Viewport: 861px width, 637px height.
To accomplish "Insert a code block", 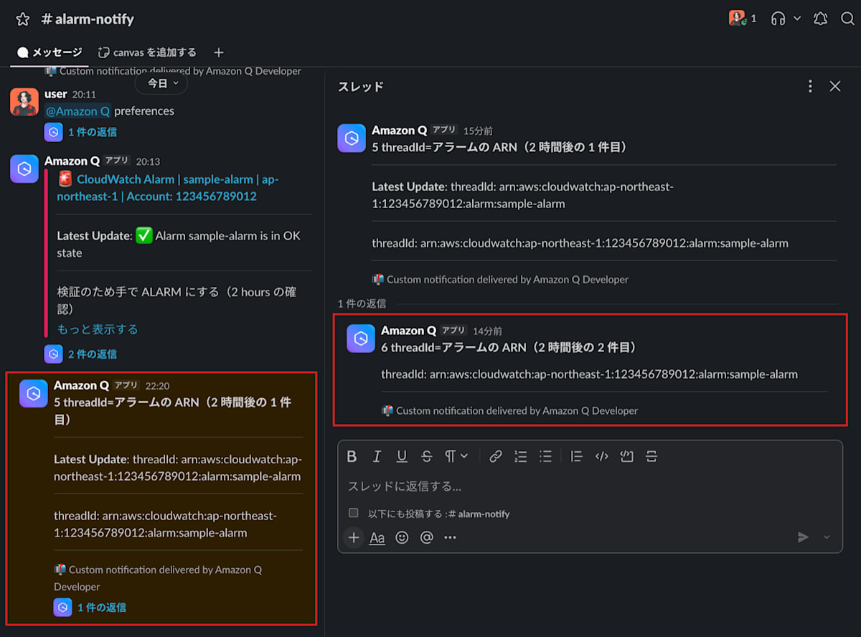I will click(626, 456).
